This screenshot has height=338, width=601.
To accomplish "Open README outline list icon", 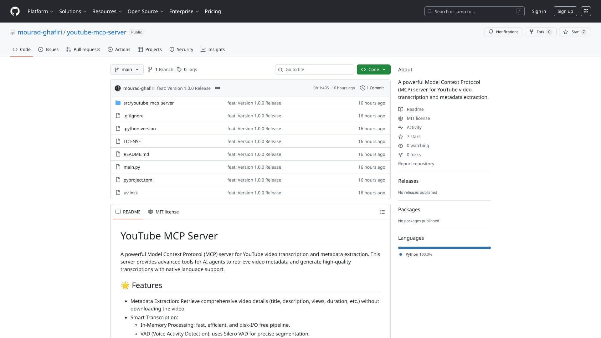I will coord(382,212).
